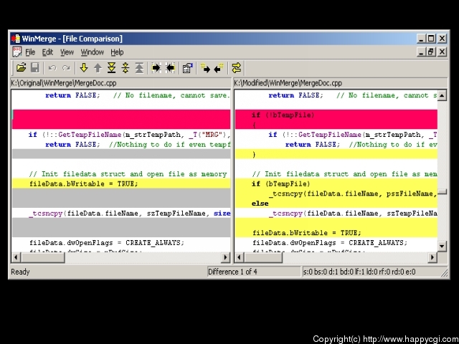Open the Help menu

click(117, 52)
